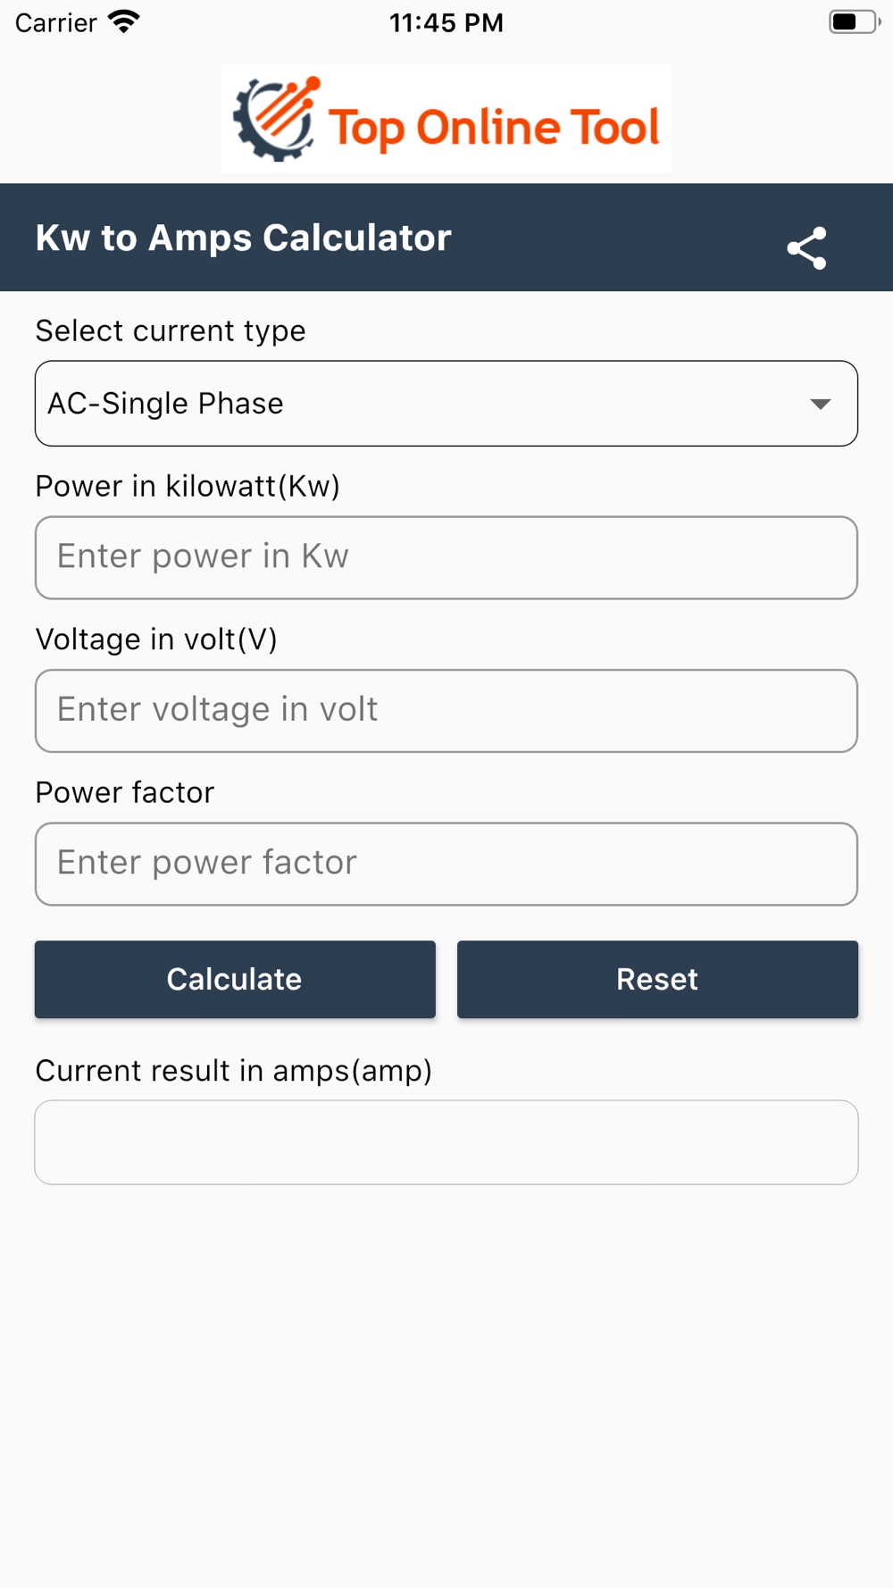Select the AC-Single Phase combo box

446,404
